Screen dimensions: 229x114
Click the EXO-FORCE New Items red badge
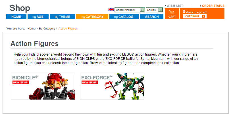pyautogui.click(x=89, y=83)
